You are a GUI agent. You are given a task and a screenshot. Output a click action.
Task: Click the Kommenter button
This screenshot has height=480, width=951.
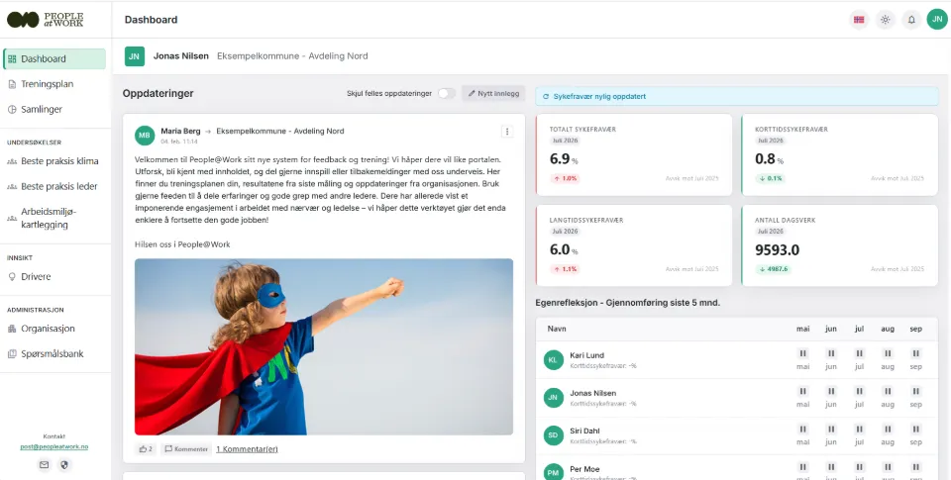pyautogui.click(x=186, y=449)
